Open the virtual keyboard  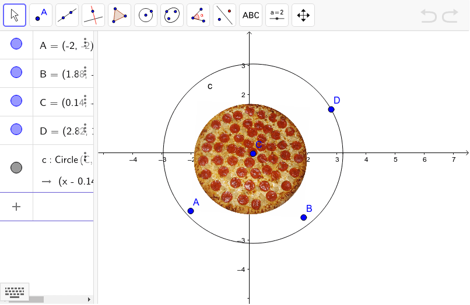coord(15,292)
